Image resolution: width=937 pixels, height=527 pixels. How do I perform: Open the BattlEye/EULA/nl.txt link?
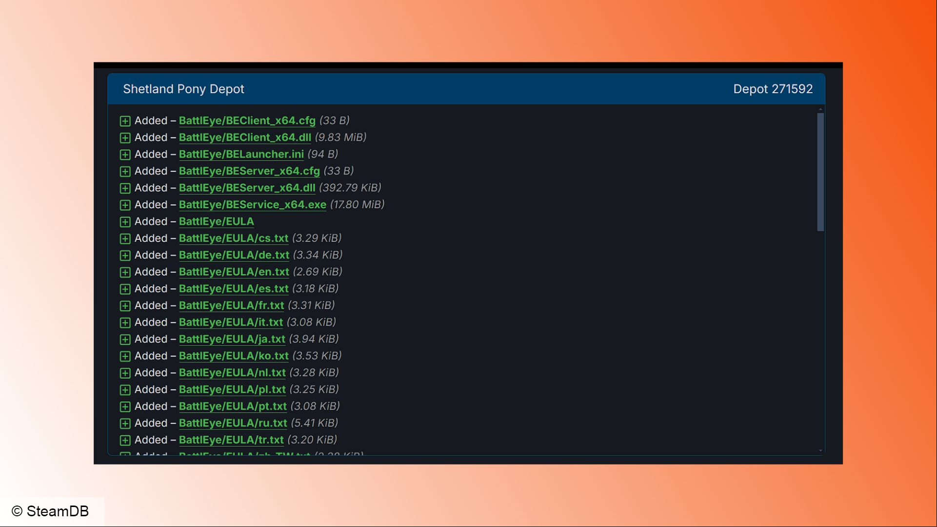click(232, 373)
